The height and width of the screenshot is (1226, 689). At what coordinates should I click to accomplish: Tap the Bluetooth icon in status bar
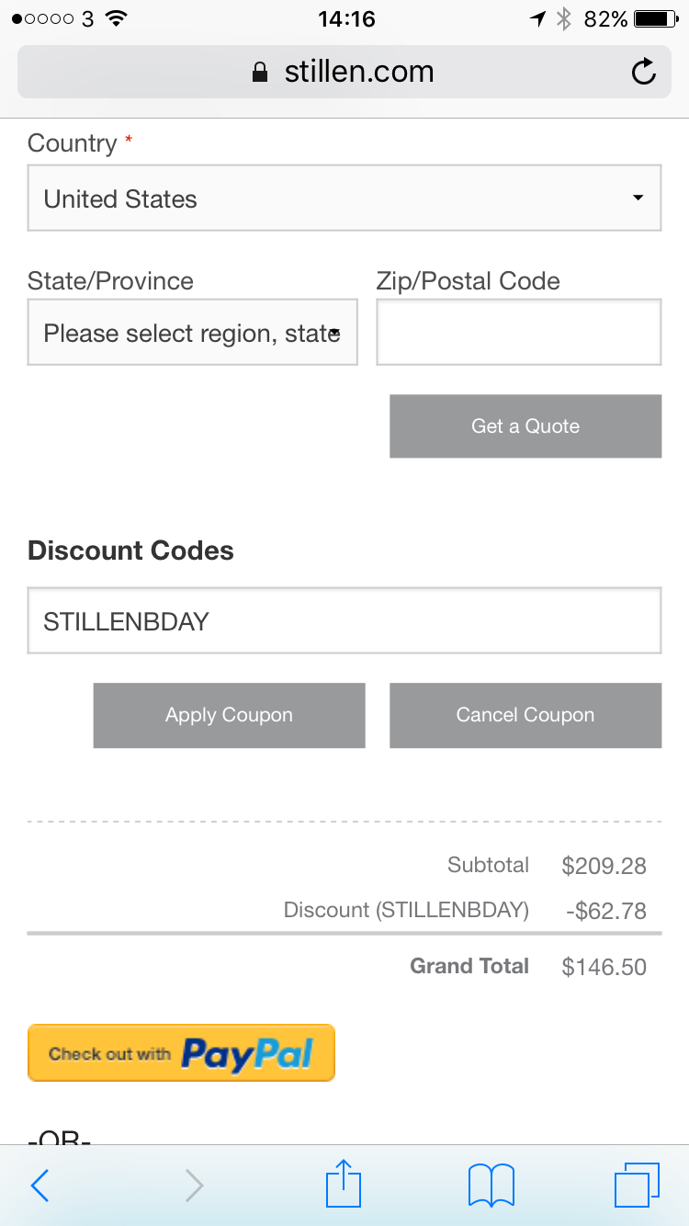point(564,18)
